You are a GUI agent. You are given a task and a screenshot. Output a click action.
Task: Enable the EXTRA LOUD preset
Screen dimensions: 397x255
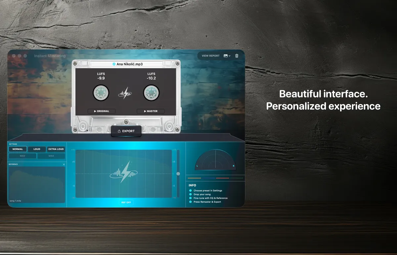(x=56, y=149)
